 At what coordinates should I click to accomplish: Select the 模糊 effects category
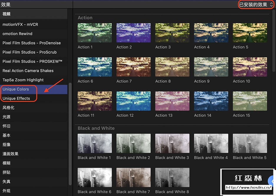[6, 163]
